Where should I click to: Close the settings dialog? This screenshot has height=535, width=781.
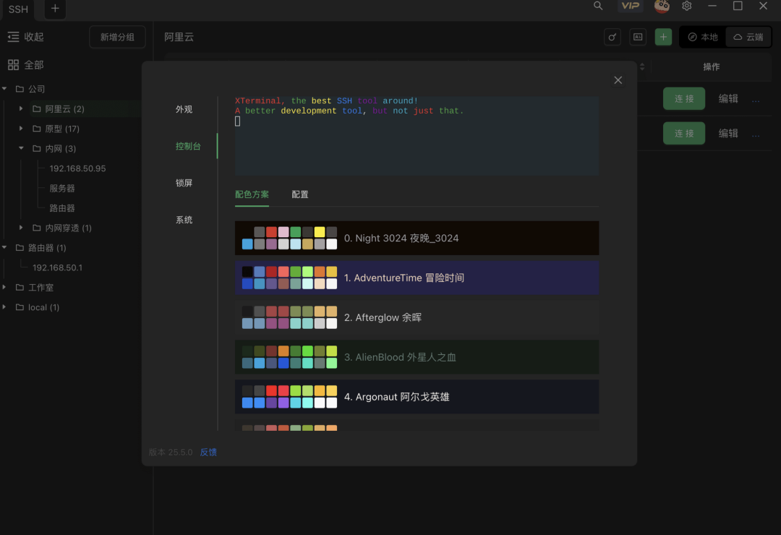click(x=618, y=80)
